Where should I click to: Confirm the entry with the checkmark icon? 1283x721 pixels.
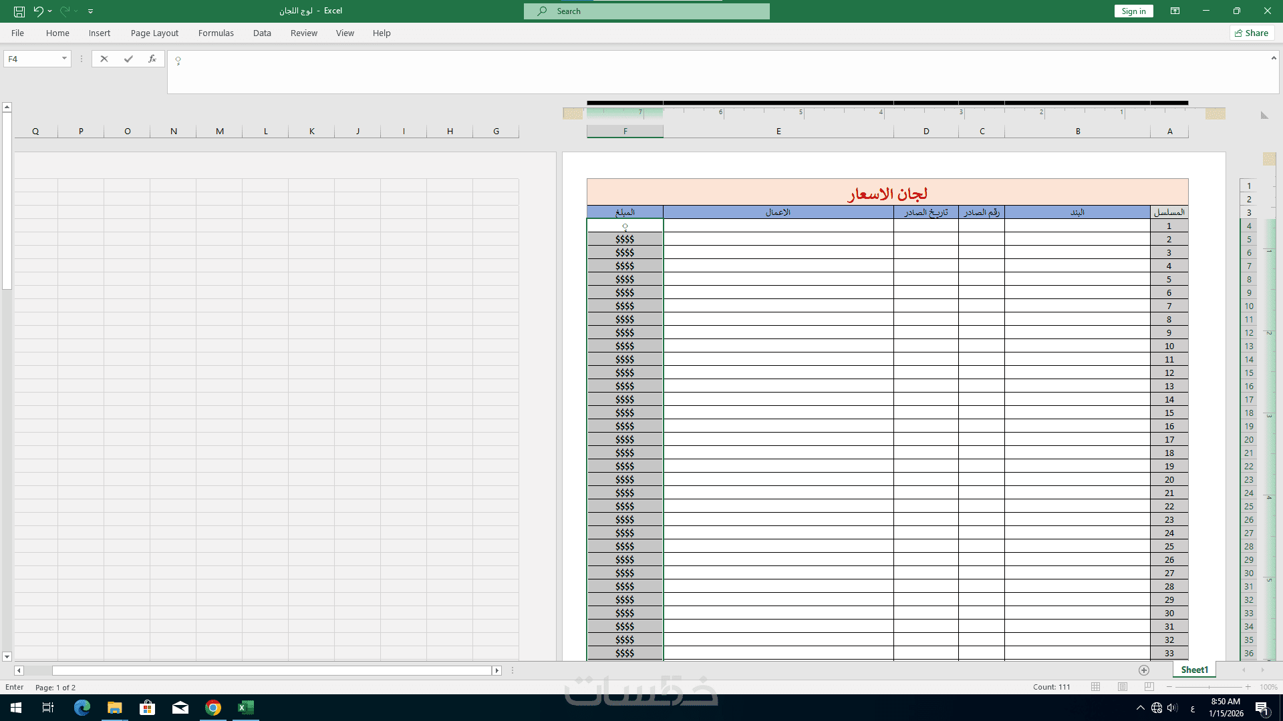[128, 59]
